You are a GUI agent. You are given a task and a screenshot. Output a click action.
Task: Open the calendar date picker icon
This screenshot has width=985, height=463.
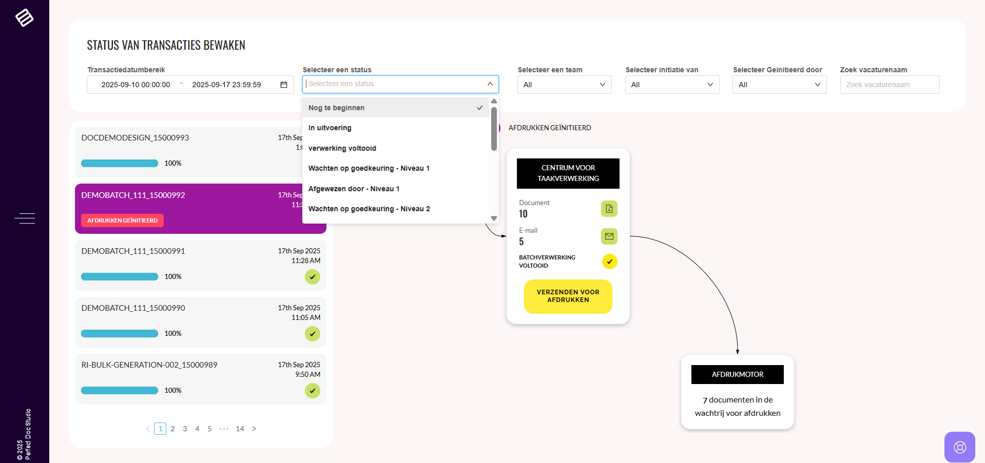coord(283,85)
